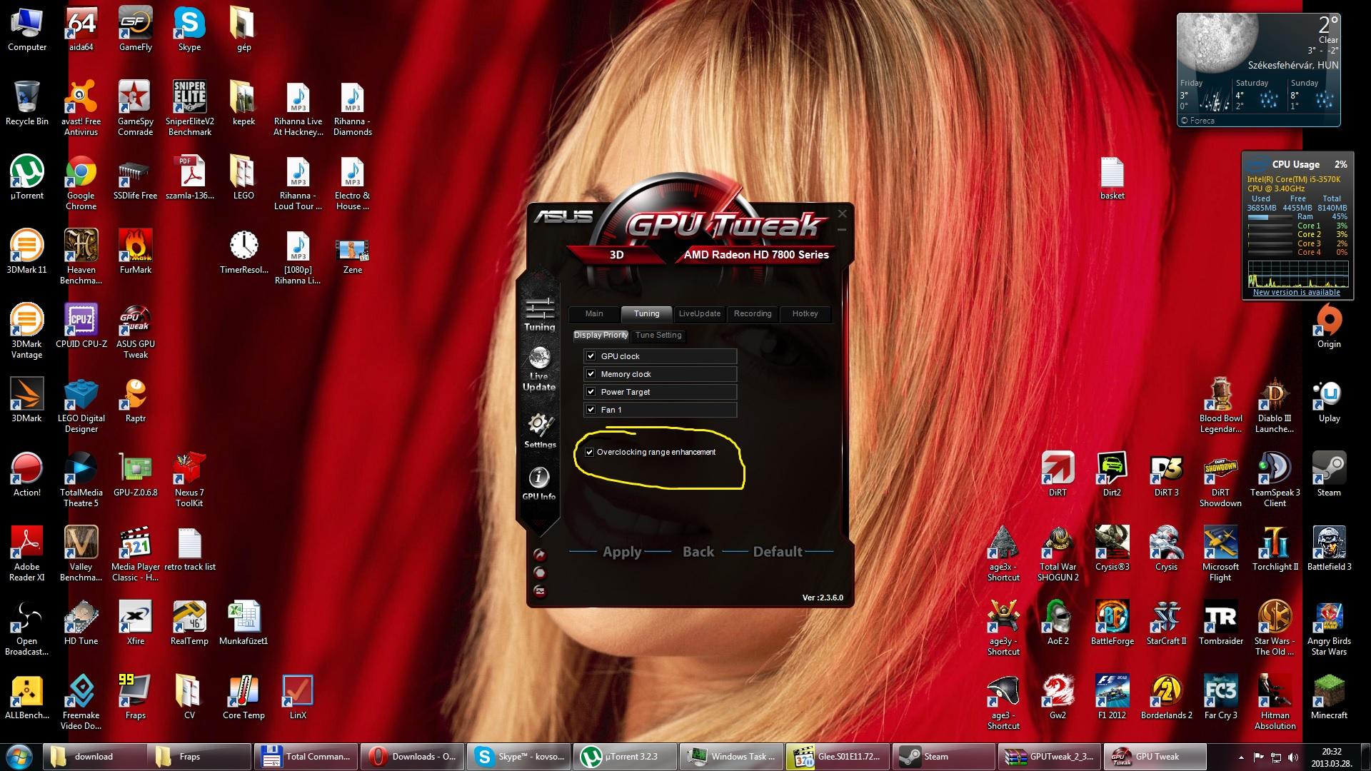1371x771 pixels.
Task: Show hidden system tray icons arrow
Action: tap(1240, 757)
